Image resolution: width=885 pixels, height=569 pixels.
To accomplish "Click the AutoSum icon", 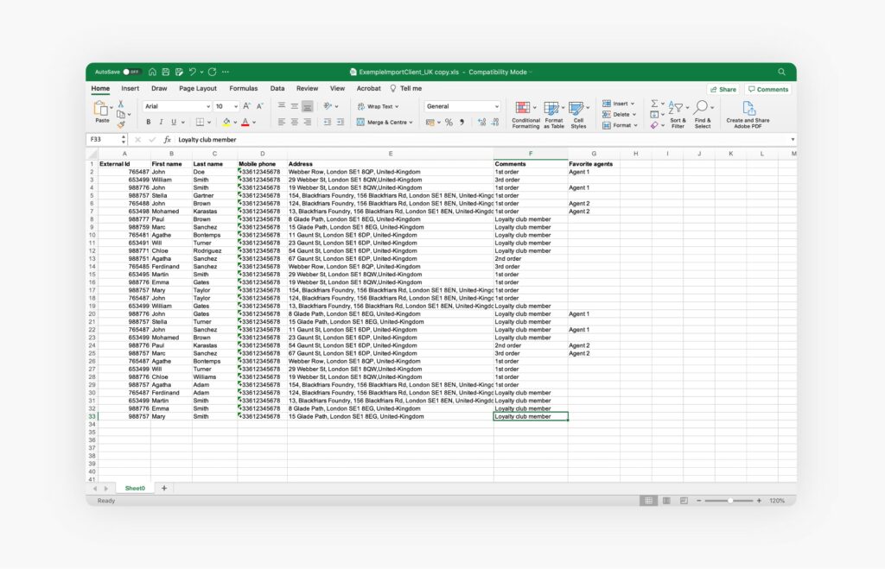I will pyautogui.click(x=654, y=103).
